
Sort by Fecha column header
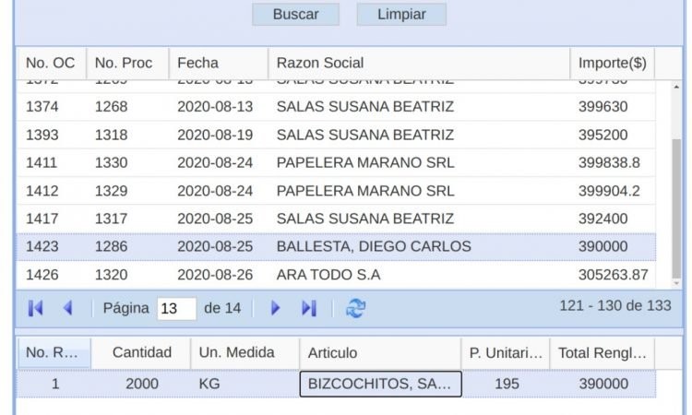pos(219,63)
